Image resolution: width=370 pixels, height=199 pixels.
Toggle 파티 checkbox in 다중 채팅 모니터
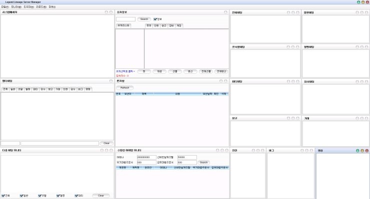point(76,196)
